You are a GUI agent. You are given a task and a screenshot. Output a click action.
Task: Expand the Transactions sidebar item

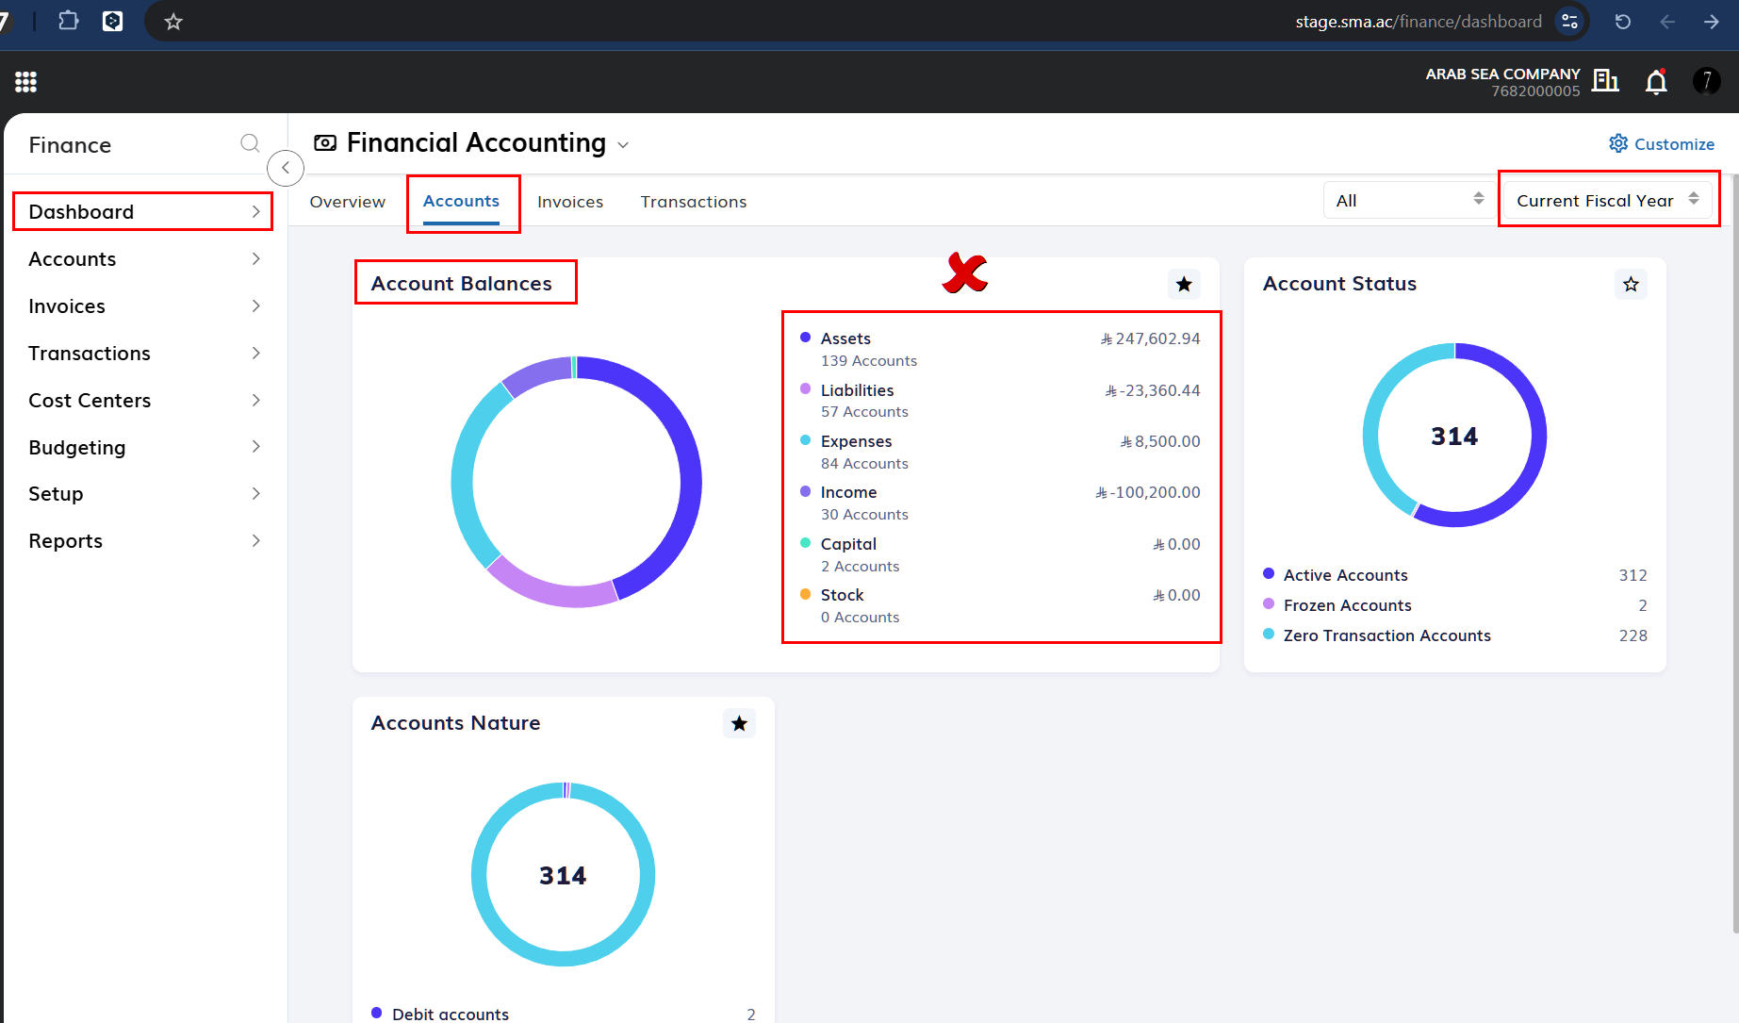(143, 354)
